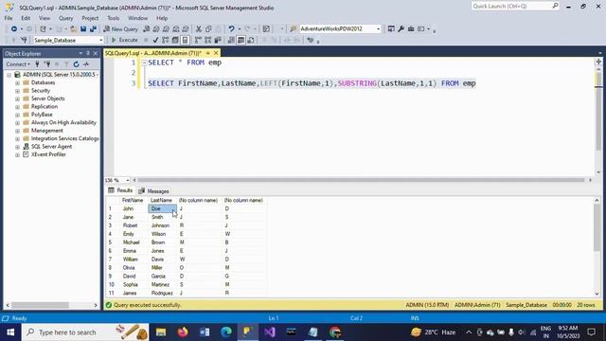Expand the Management node

coord(17,131)
